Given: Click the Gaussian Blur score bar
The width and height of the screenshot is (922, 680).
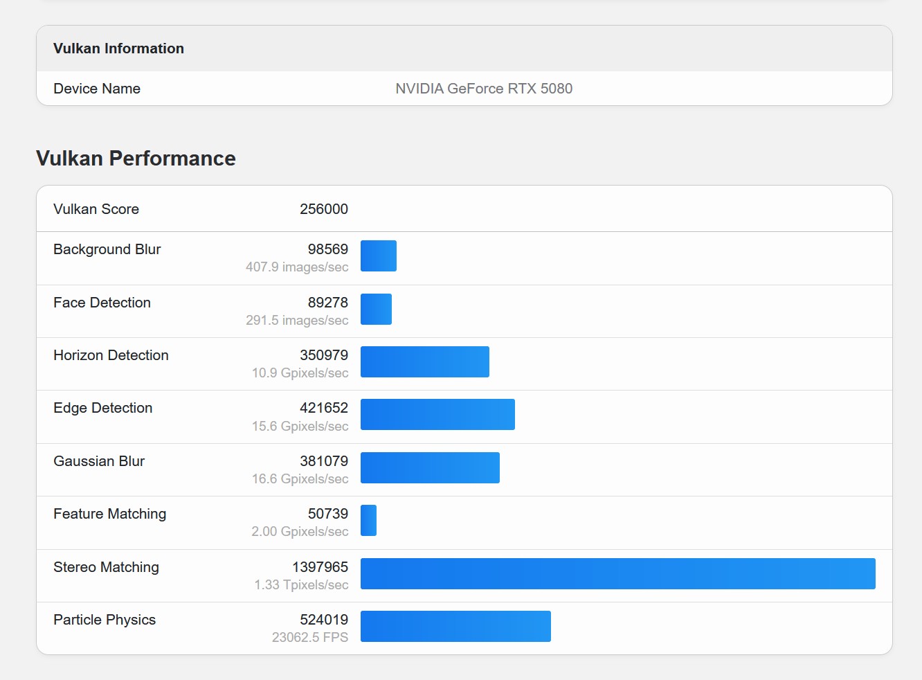Looking at the screenshot, I should point(430,468).
